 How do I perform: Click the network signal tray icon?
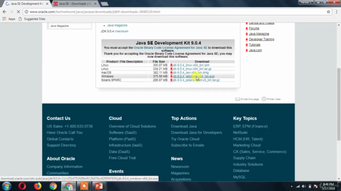tap(298, 186)
